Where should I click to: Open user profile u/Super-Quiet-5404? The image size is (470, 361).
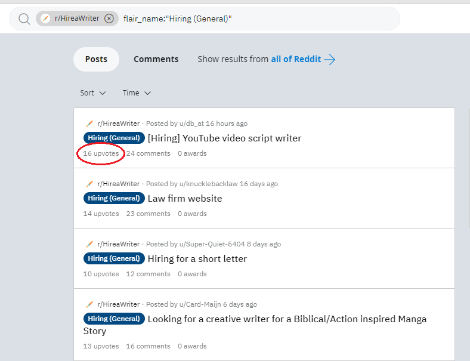[x=212, y=244]
